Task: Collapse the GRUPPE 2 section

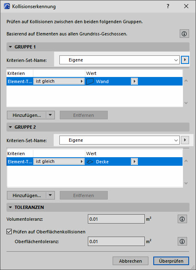Action: pos(11,127)
